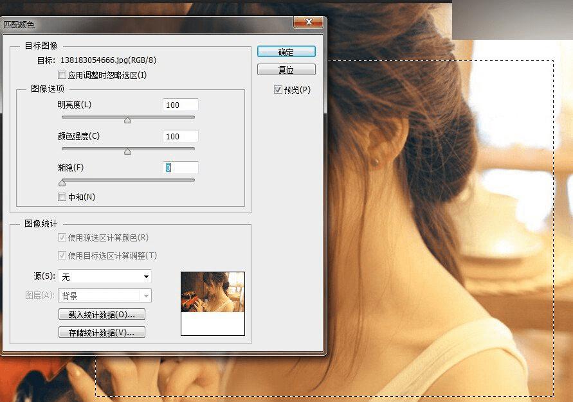
Task: Close the 匹配颜色 dialog
Action: coord(309,22)
